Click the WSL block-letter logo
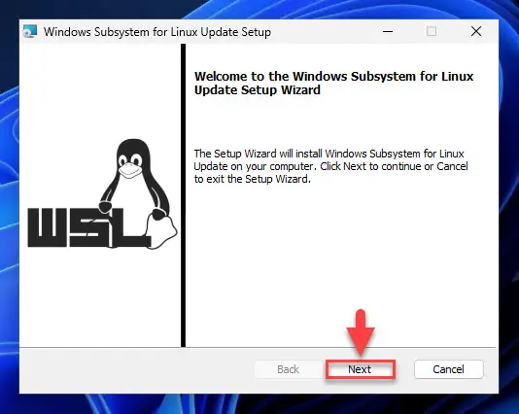Screen dimensions: 519x414 (86, 227)
